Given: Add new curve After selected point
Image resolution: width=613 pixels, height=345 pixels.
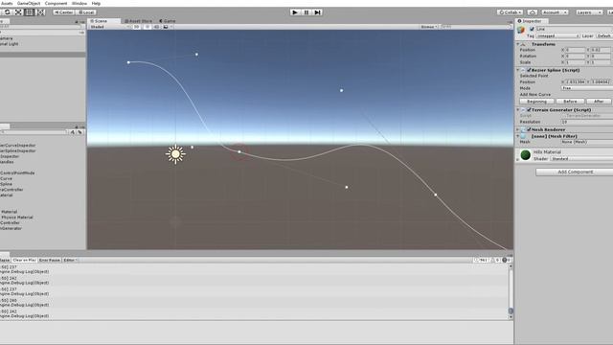Looking at the screenshot, I should click(599, 102).
